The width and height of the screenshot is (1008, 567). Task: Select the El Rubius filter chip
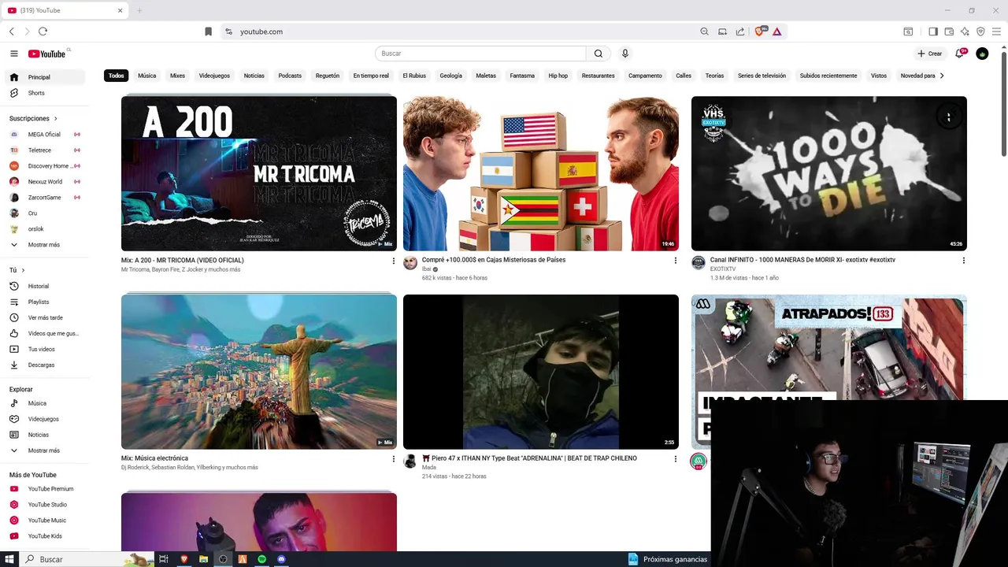(414, 76)
